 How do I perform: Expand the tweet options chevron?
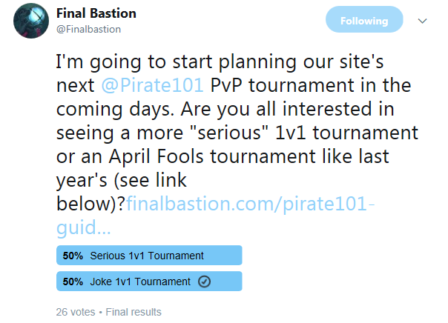pos(422,21)
